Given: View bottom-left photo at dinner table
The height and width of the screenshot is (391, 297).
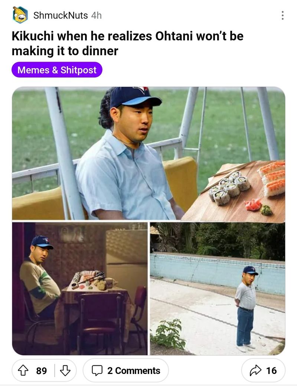Looking at the screenshot, I should (80, 289).
